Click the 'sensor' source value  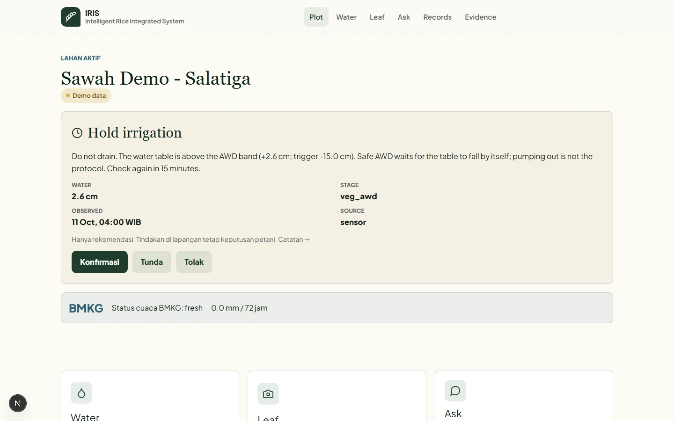coord(353,222)
